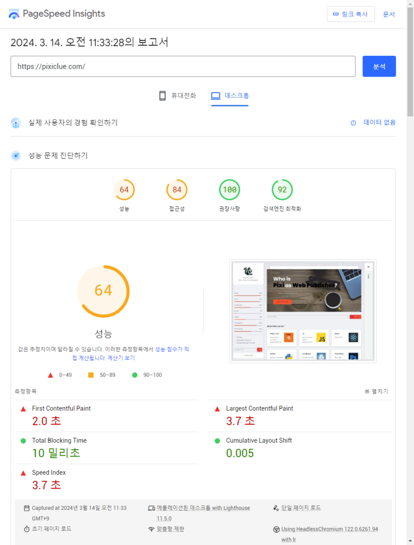
Task: Switch to the 휴대전화 mobile tab
Action: point(178,96)
